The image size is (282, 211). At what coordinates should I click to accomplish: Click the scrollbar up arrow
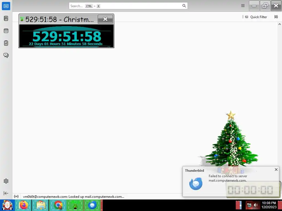[280, 24]
